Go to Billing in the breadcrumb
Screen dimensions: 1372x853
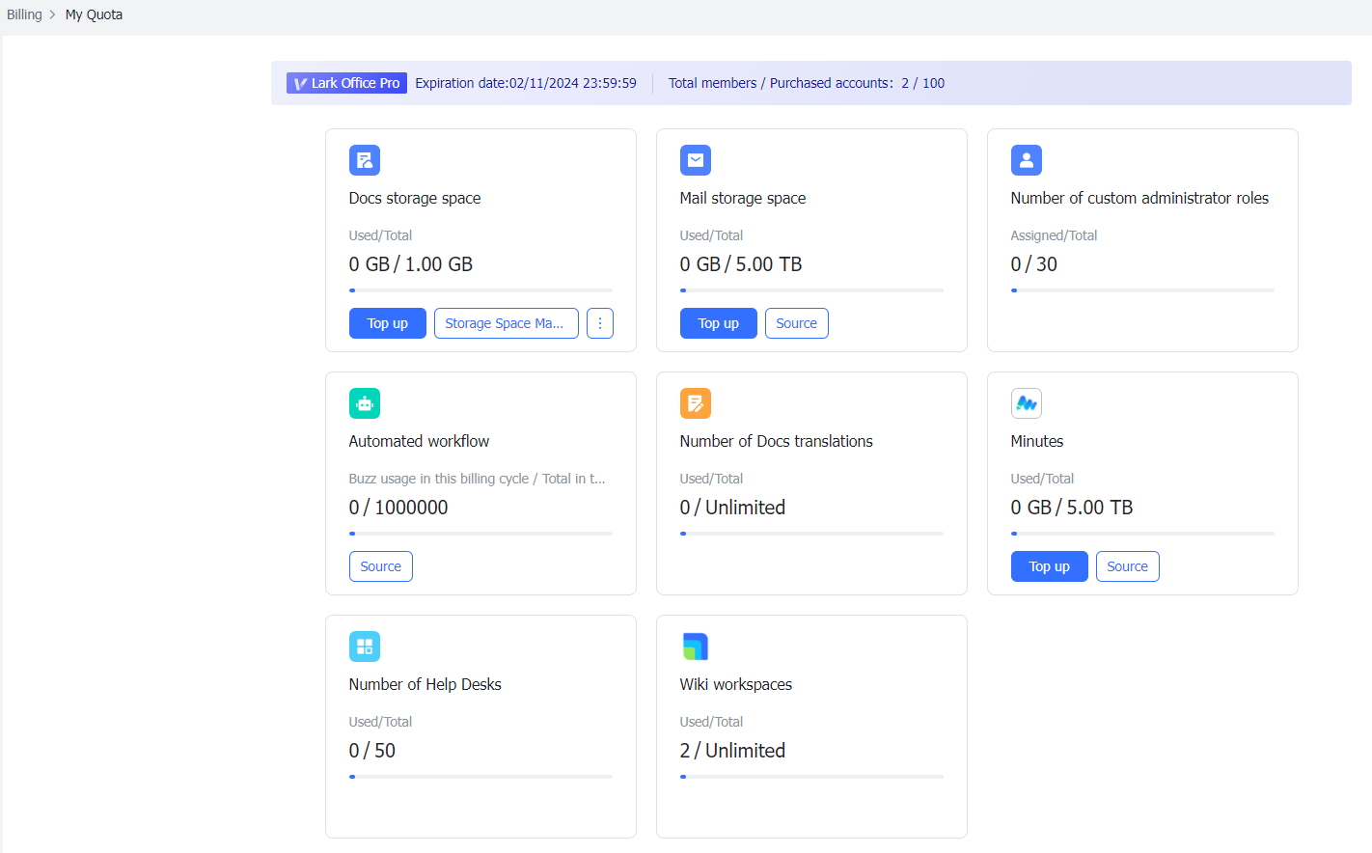[x=24, y=14]
